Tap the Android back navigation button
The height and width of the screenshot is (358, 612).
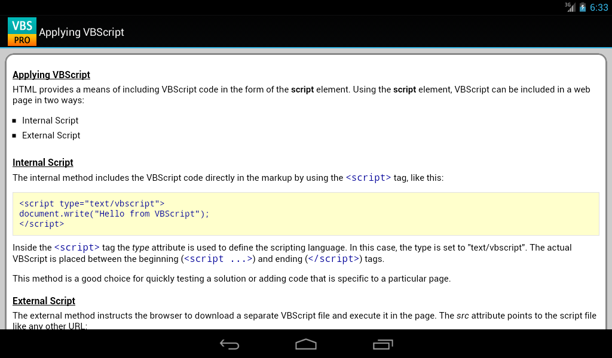click(229, 344)
